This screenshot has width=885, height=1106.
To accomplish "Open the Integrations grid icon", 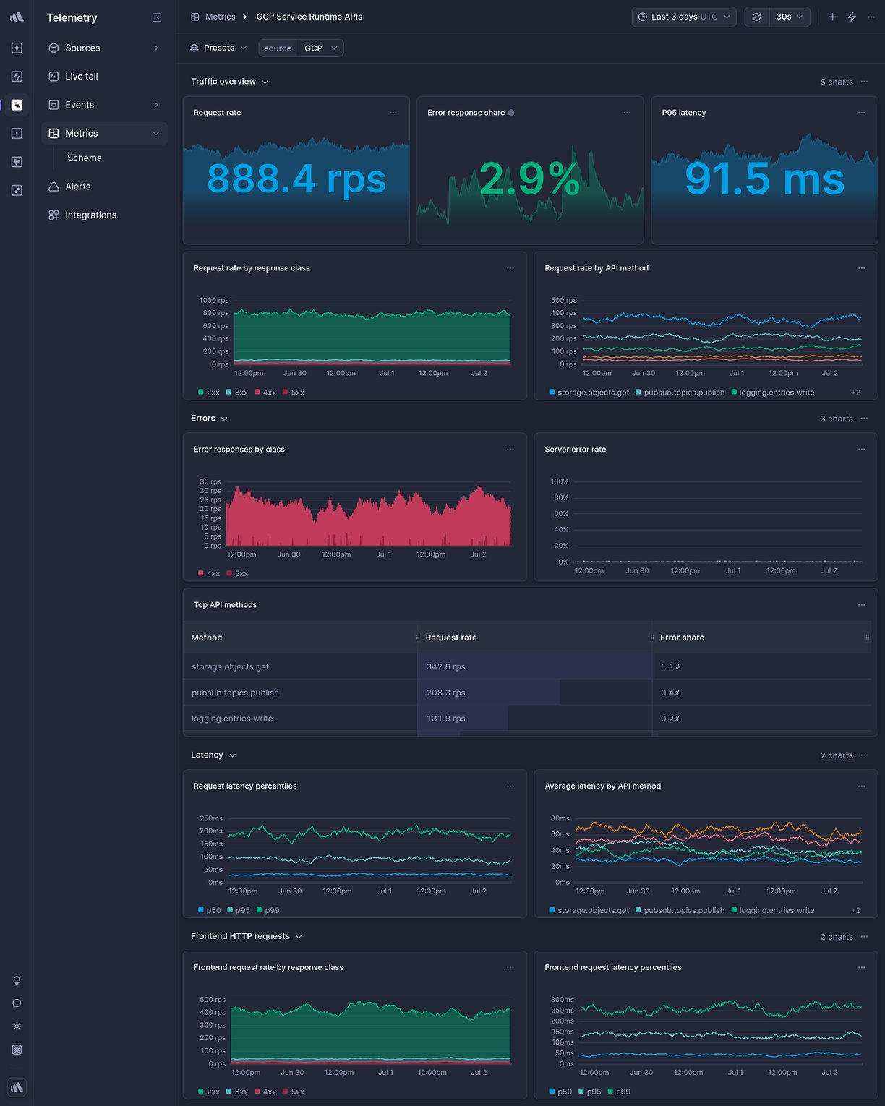I will click(x=54, y=215).
